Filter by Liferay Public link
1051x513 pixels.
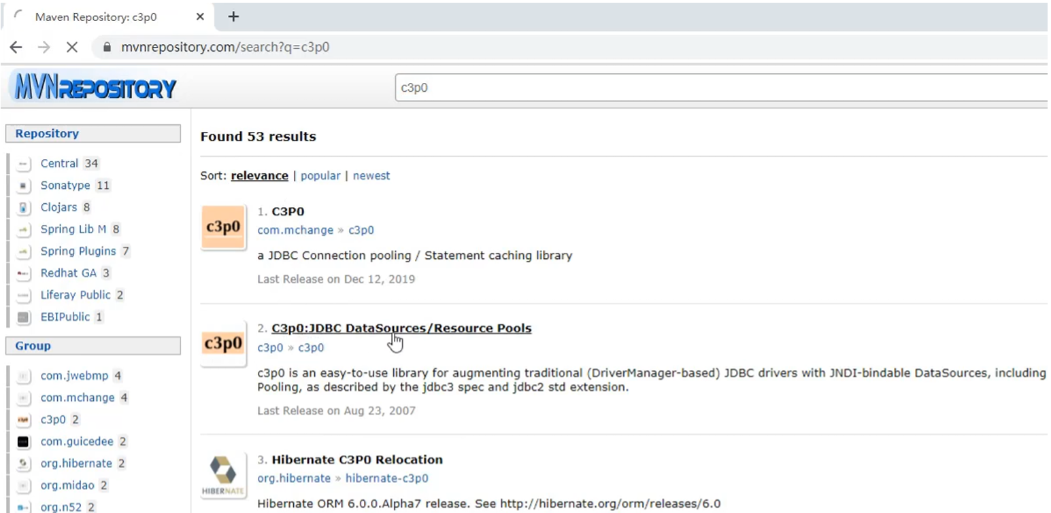tap(76, 295)
